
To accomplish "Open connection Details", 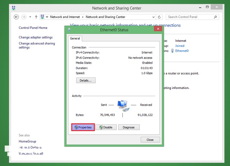I will (86, 80).
